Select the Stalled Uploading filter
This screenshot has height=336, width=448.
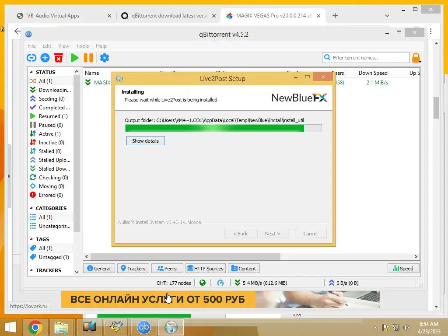[51, 160]
